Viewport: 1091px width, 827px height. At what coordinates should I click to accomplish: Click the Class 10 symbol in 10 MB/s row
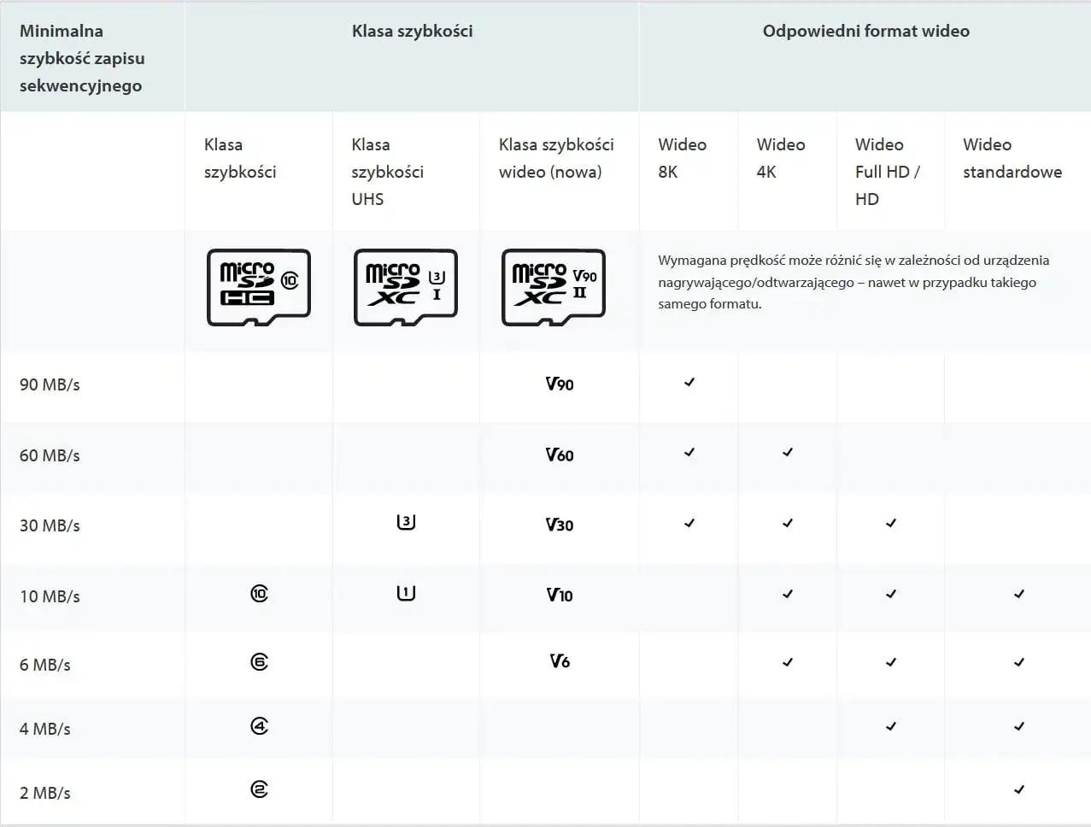[260, 593]
